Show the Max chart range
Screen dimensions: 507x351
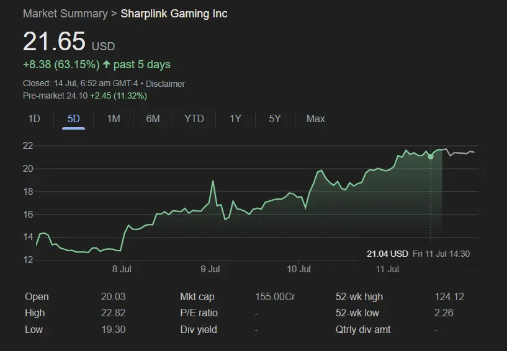point(316,119)
